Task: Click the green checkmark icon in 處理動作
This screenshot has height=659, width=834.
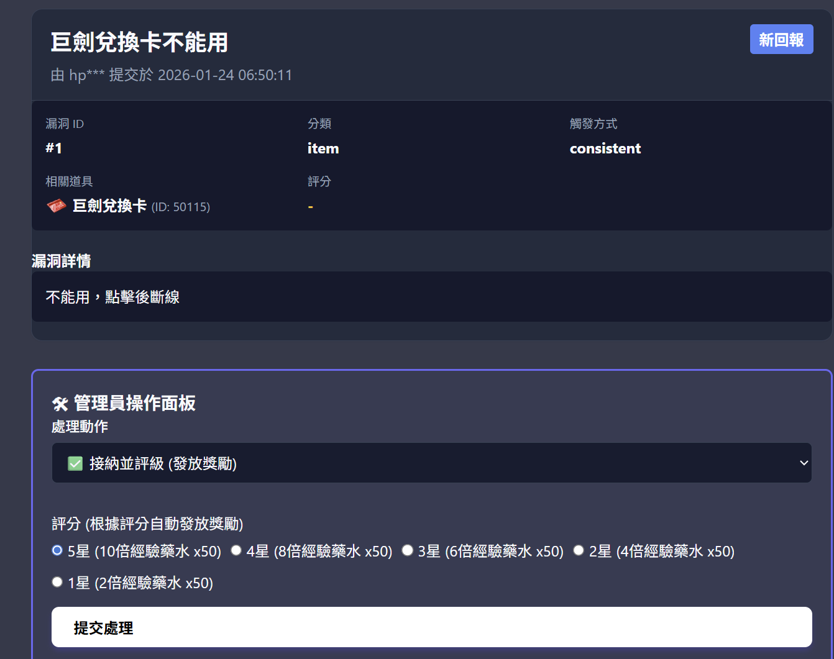Action: [75, 463]
